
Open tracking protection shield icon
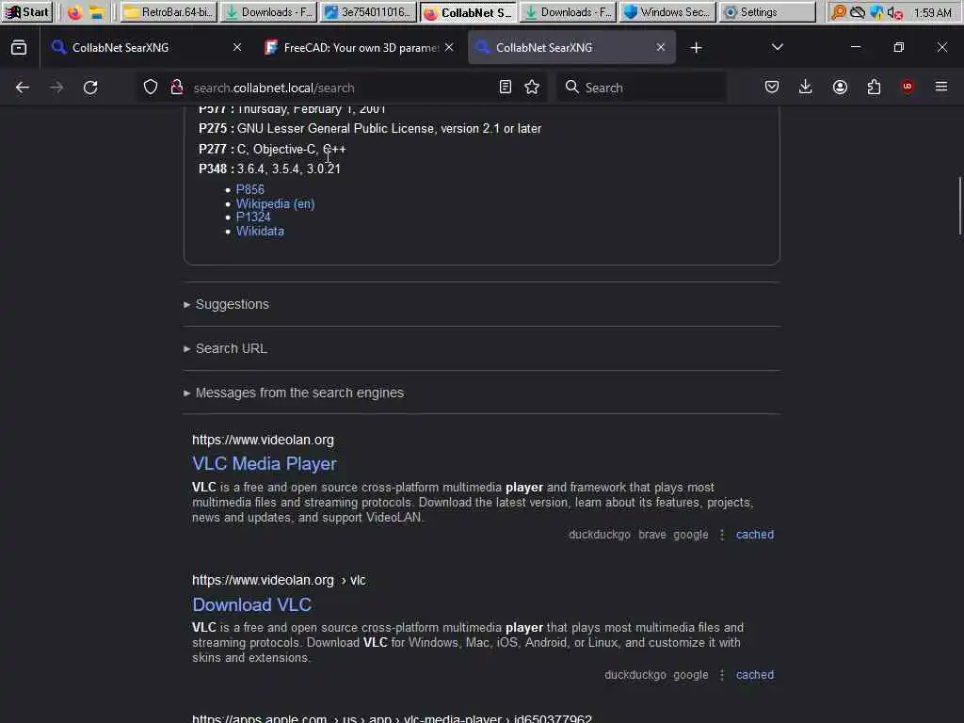[151, 88]
